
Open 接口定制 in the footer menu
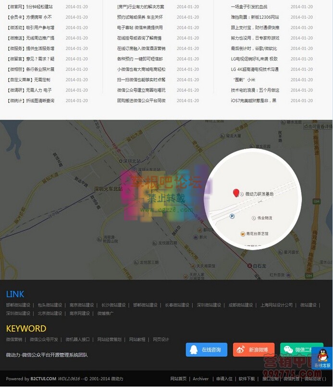[270, 379]
